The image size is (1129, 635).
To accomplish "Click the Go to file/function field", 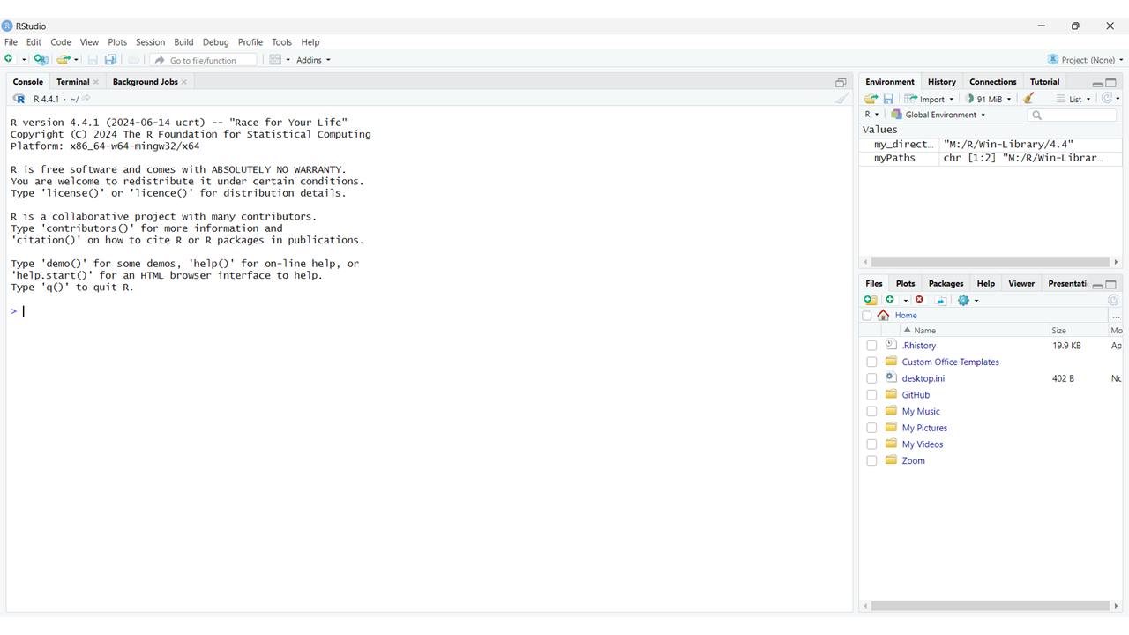I will (203, 60).
